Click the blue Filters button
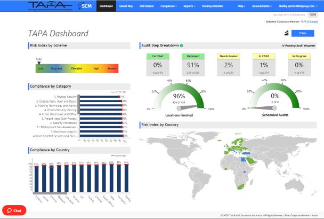The image size is (324, 219). coord(303,33)
